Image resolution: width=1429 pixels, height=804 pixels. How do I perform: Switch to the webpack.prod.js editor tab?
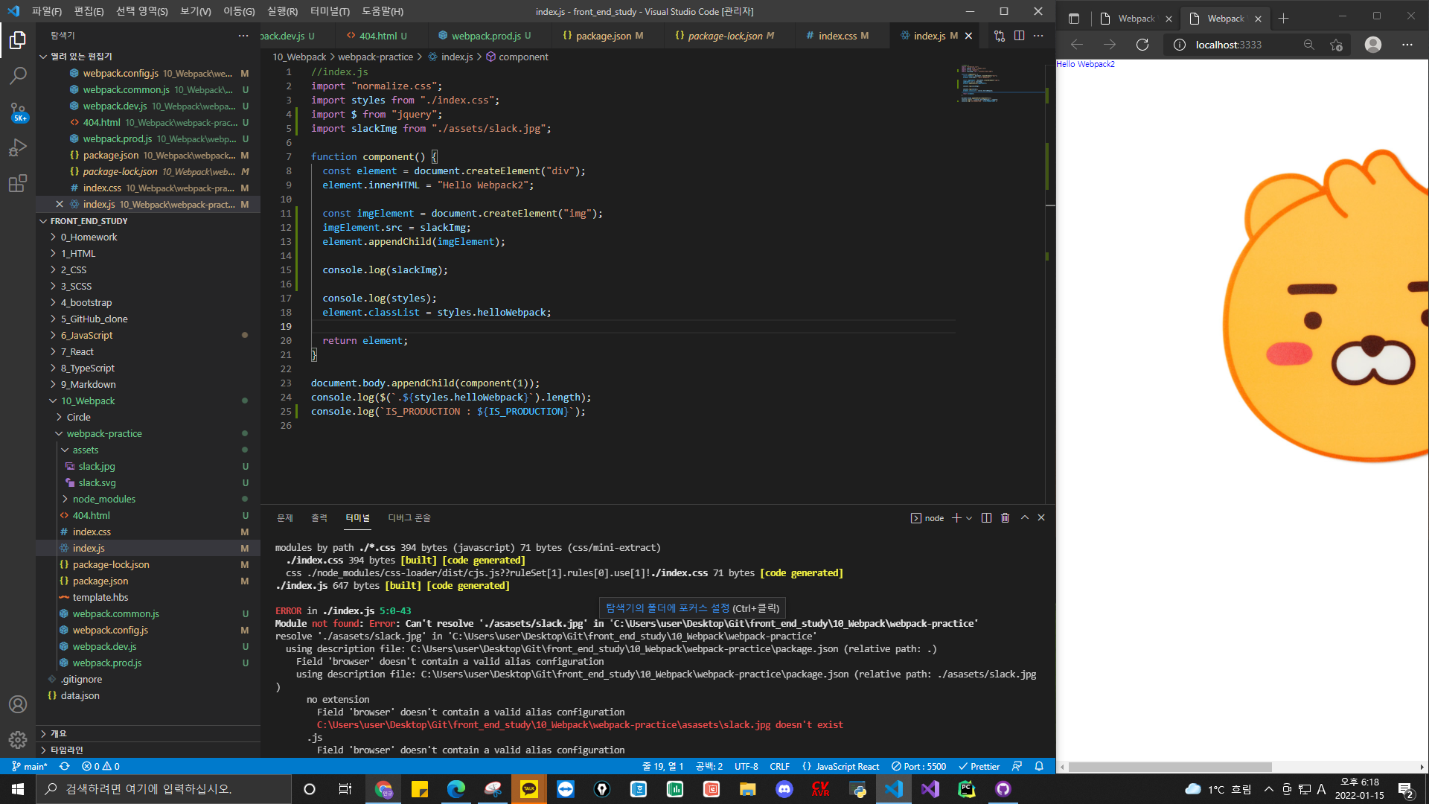click(485, 36)
